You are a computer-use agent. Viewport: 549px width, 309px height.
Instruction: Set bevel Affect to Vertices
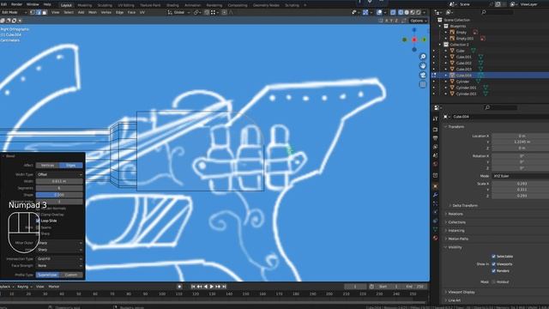pyautogui.click(x=48, y=166)
